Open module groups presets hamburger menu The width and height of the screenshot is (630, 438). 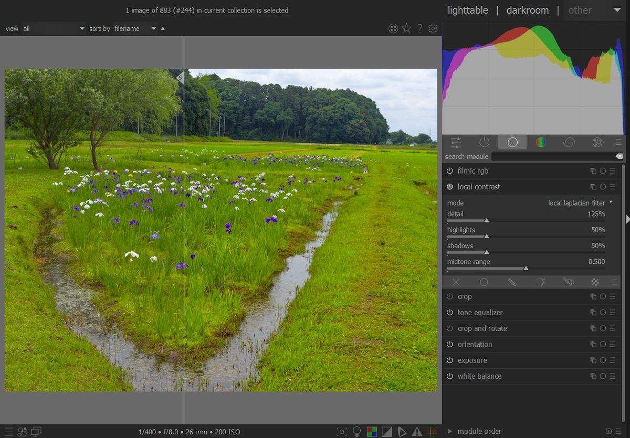[x=618, y=142]
